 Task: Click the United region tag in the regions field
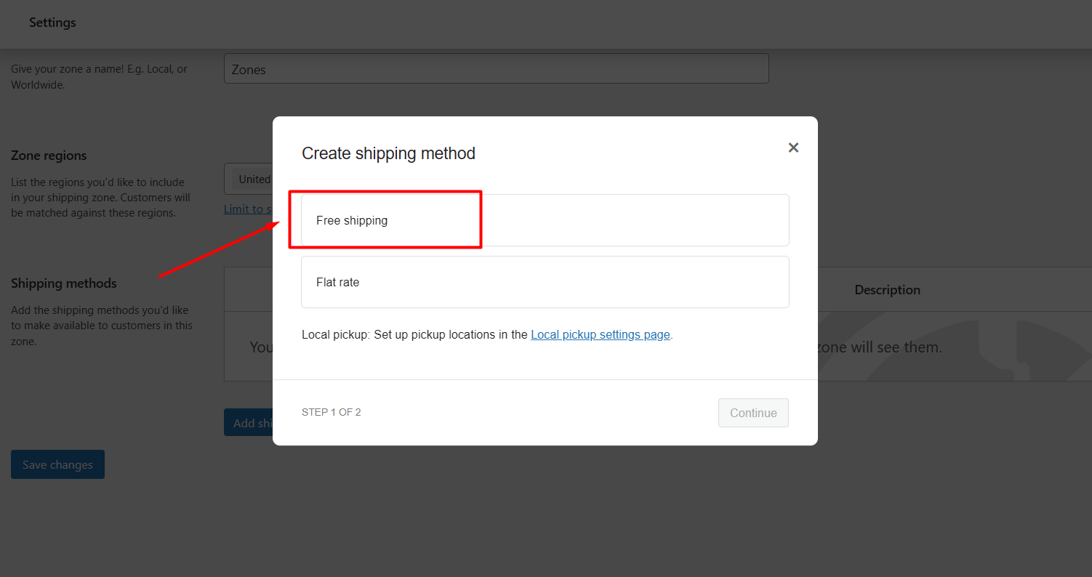pos(254,179)
